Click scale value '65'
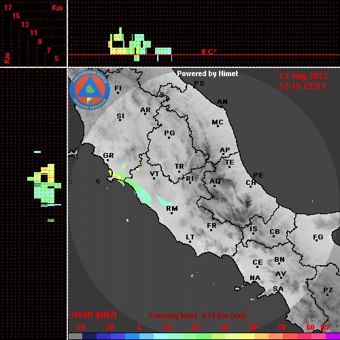 pyautogui.click(x=324, y=327)
